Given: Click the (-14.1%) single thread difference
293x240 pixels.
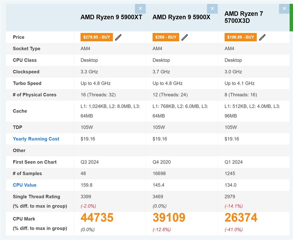Looking at the screenshot, I should pyautogui.click(x=233, y=206).
